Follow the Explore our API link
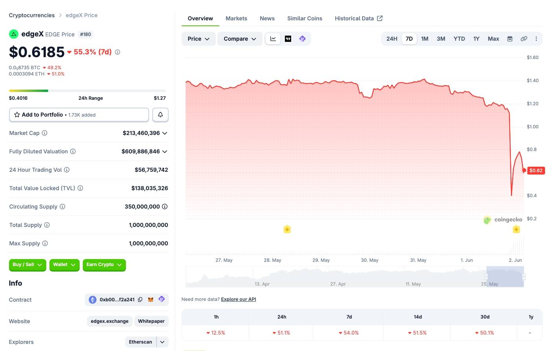 click(x=239, y=299)
